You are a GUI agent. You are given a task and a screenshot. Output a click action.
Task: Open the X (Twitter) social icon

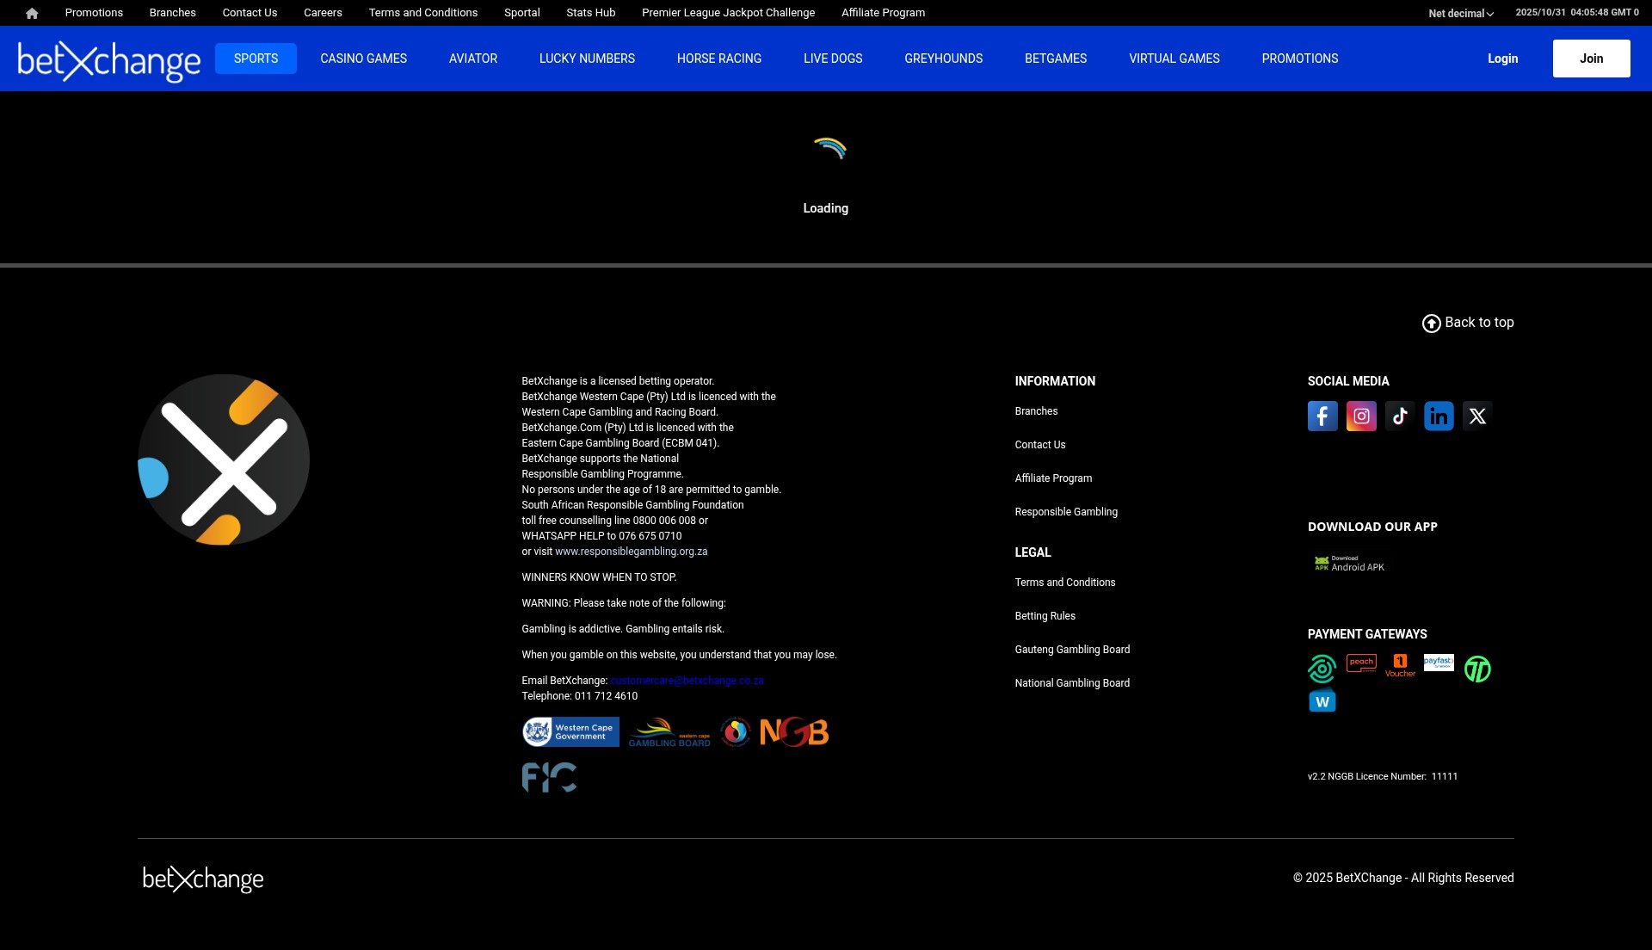[x=1477, y=416]
